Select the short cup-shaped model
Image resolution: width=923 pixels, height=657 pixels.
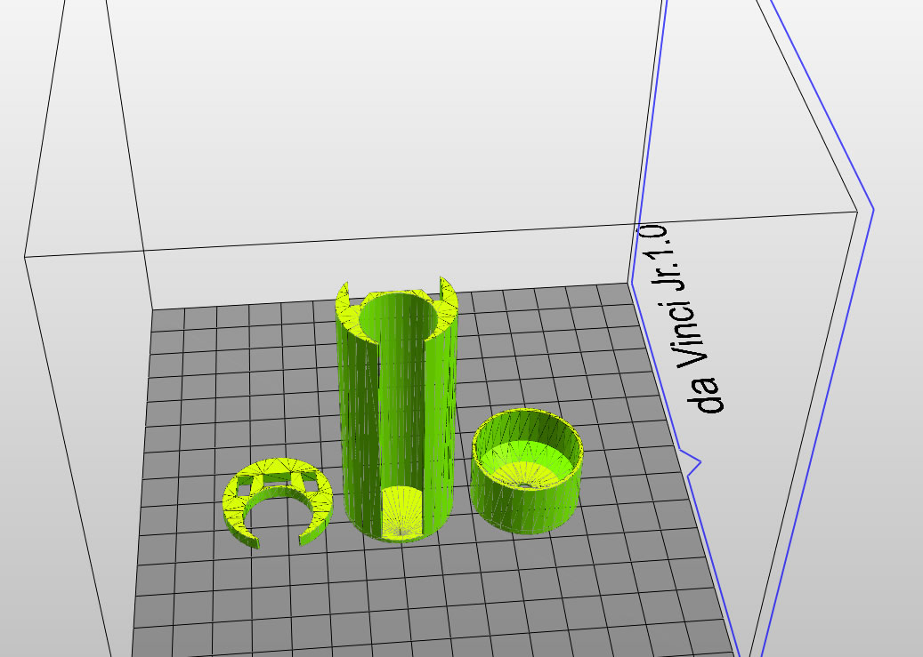point(526,470)
